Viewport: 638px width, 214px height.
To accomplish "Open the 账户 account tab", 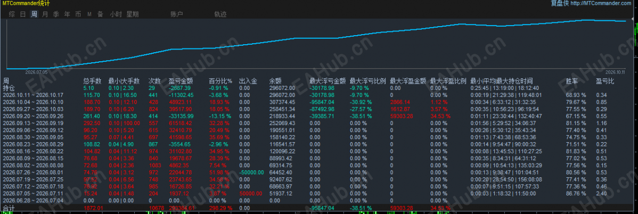I will (x=177, y=14).
